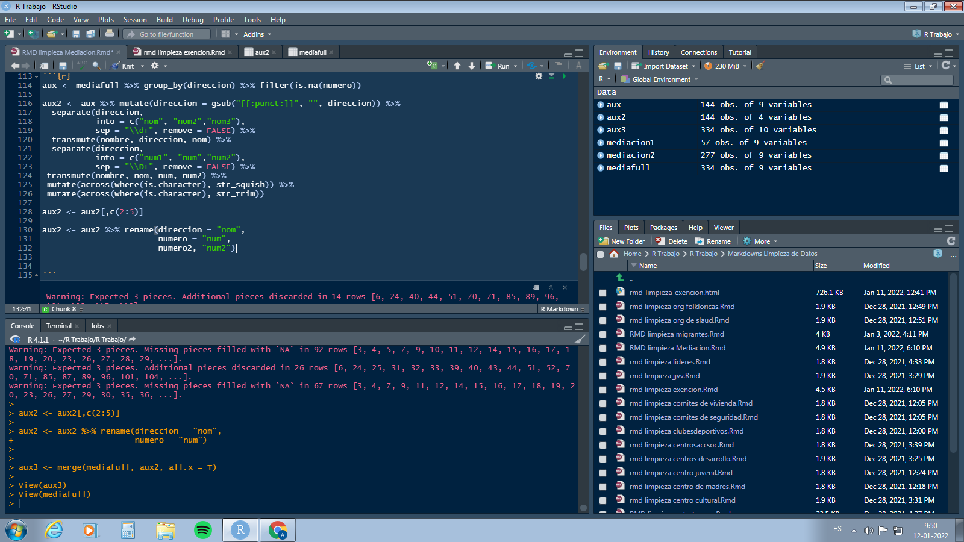This screenshot has width=964, height=542.
Task: Show editor in new window icon
Action: pyautogui.click(x=44, y=66)
